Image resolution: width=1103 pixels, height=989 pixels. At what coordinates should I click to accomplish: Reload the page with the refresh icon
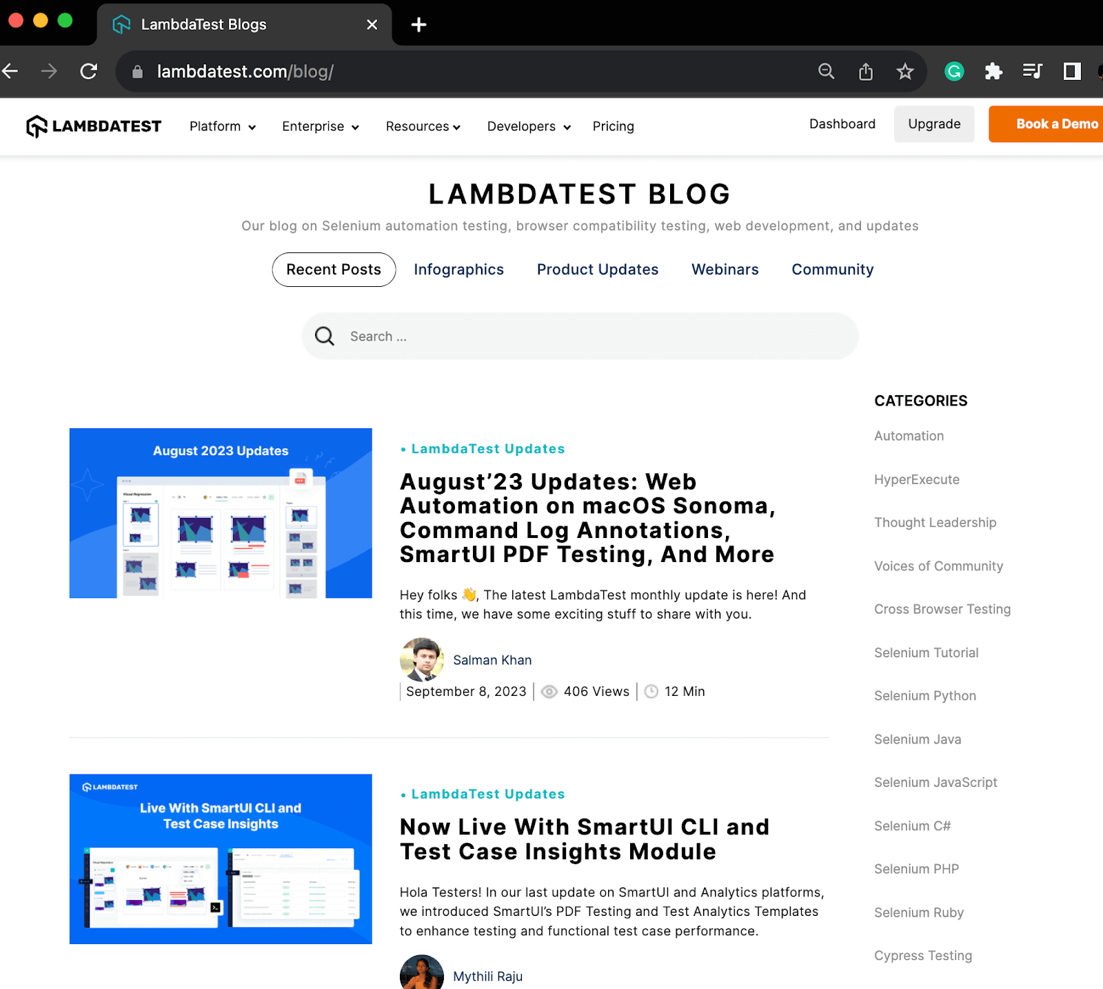89,71
